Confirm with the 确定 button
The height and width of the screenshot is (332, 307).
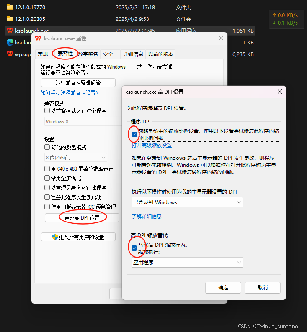pyautogui.click(x=223, y=288)
